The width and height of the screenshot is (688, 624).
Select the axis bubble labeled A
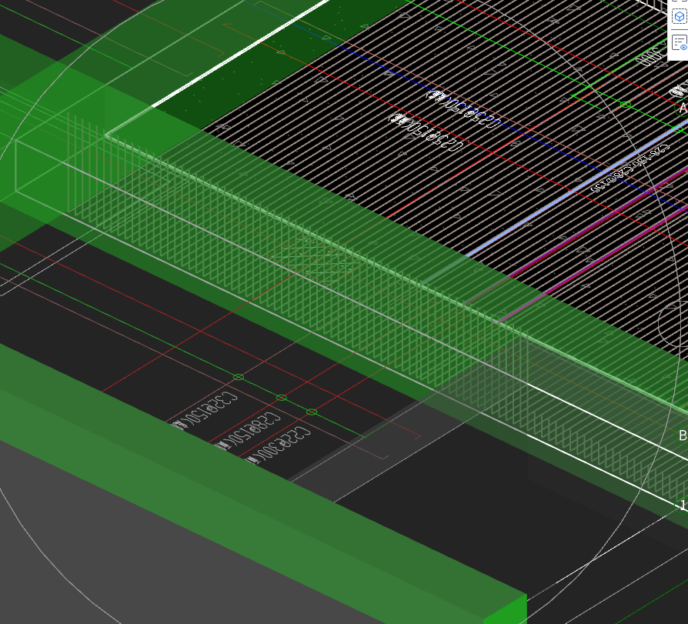coord(682,108)
